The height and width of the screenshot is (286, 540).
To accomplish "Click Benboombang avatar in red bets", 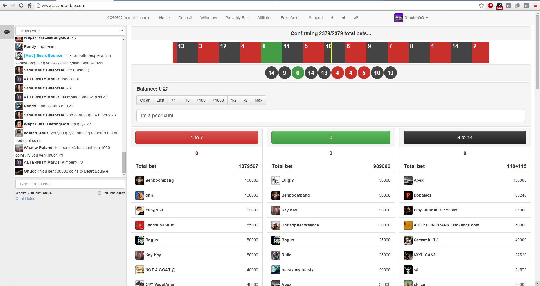I will tap(140, 180).
